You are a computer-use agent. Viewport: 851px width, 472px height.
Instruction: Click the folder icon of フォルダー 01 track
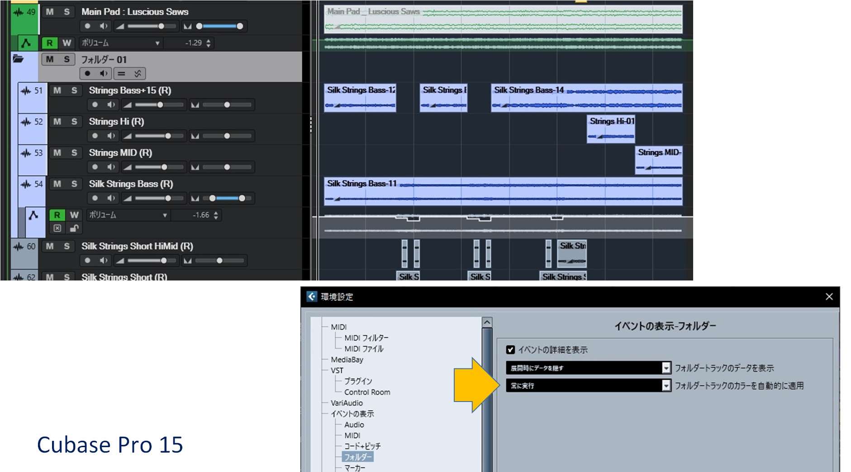18,59
